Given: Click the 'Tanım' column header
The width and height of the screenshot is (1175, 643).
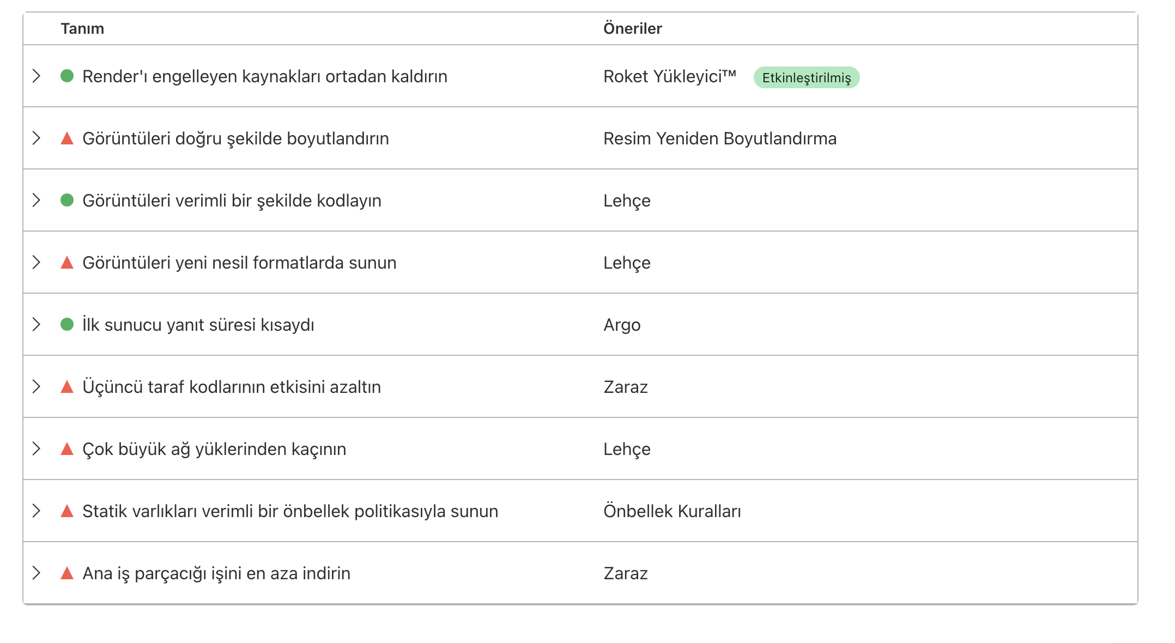Looking at the screenshot, I should click(x=82, y=28).
